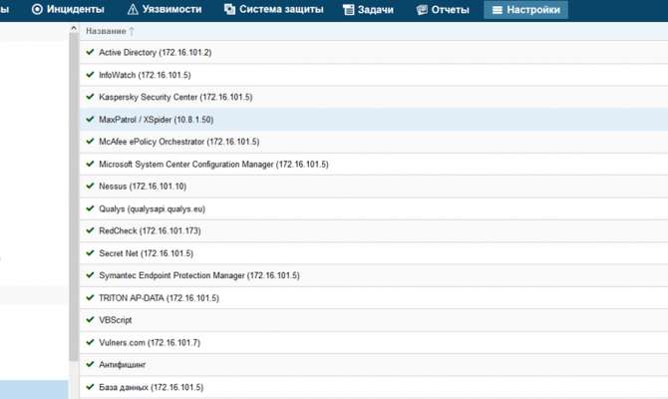
Task: Select the Nessus (172.16.101.10) row
Action: click(374, 187)
